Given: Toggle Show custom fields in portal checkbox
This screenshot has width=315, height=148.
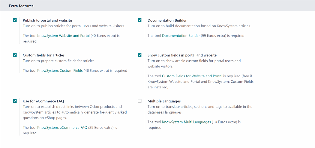Looking at the screenshot, I should (139, 55).
